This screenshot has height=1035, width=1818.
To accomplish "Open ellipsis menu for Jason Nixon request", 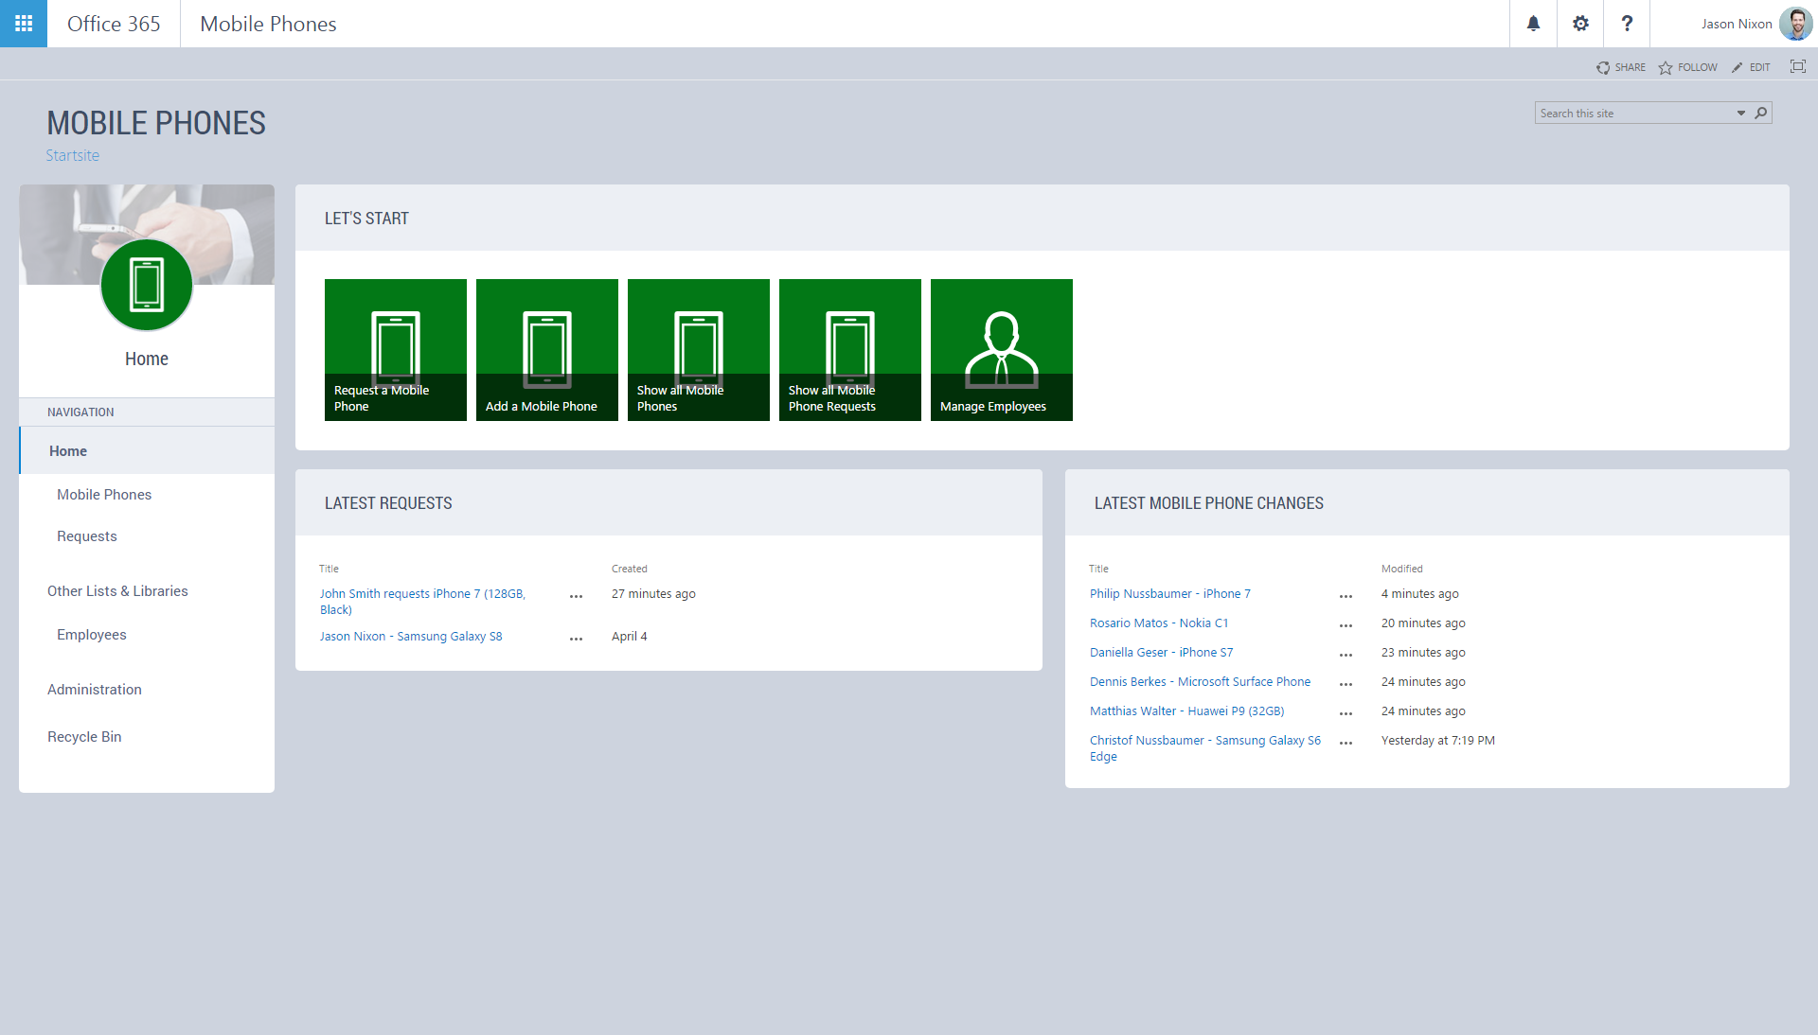I will [x=576, y=639].
